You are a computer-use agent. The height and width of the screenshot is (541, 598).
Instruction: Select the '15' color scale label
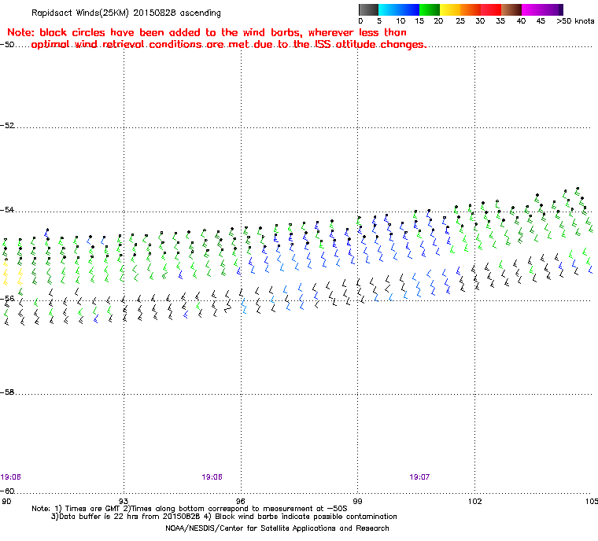tap(419, 21)
